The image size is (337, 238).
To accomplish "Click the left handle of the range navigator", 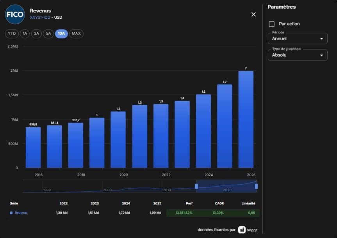I will 196,186.
